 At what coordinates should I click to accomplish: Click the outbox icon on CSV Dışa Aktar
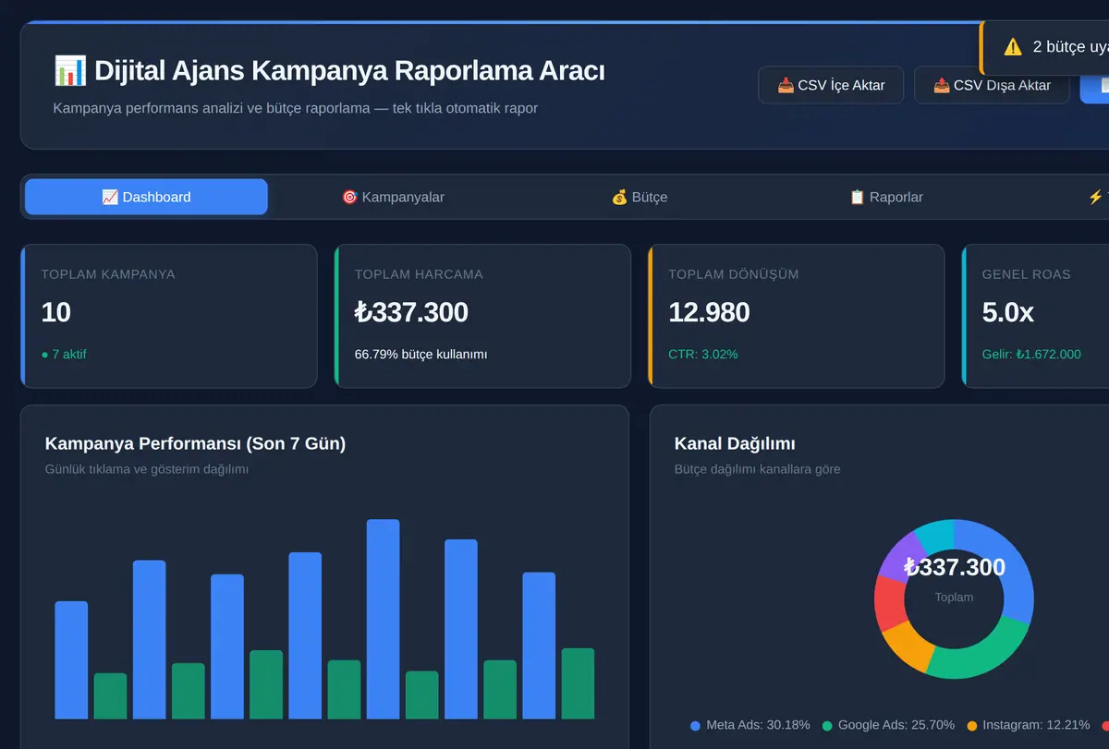pos(942,85)
